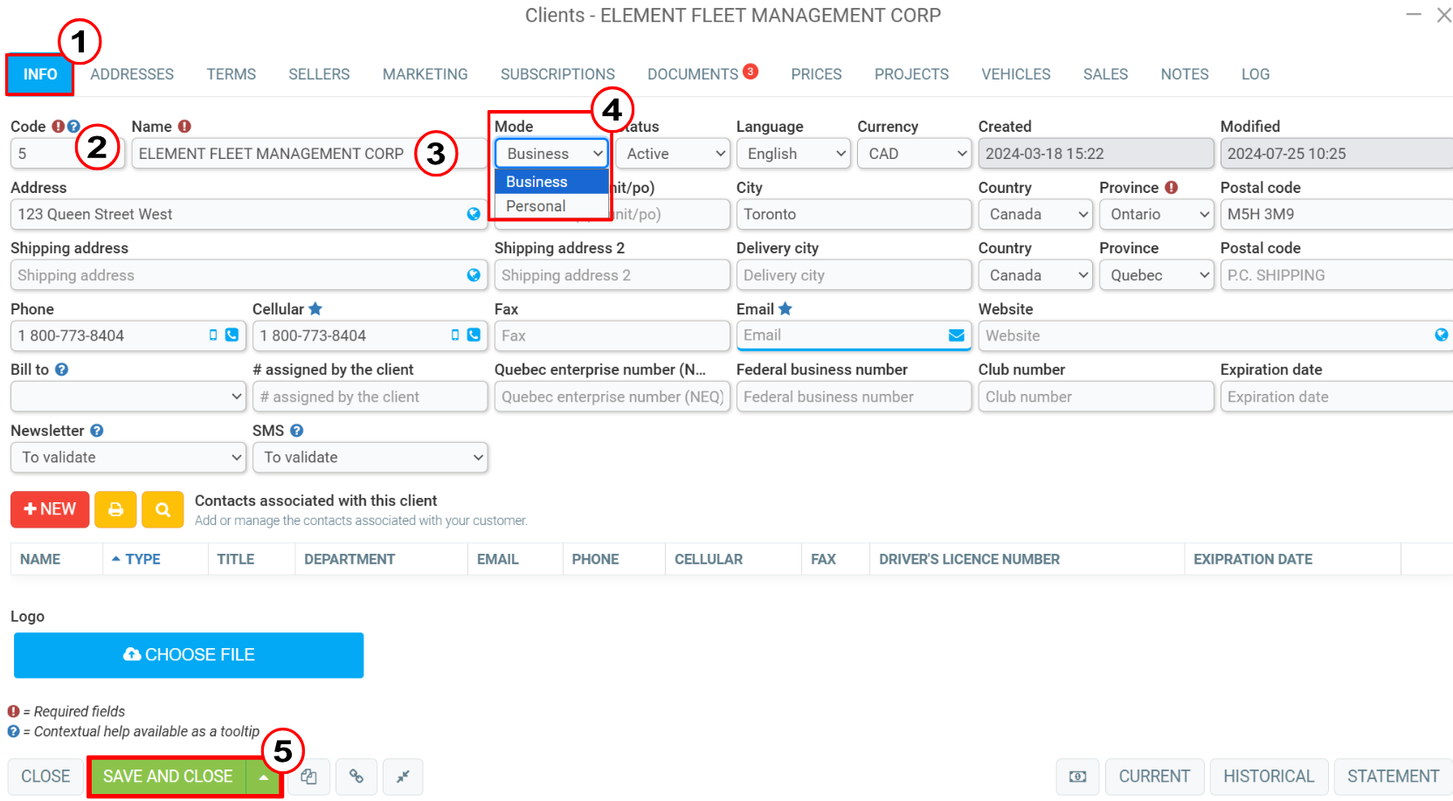
Task: Click the help icon beside SMS
Action: (297, 431)
